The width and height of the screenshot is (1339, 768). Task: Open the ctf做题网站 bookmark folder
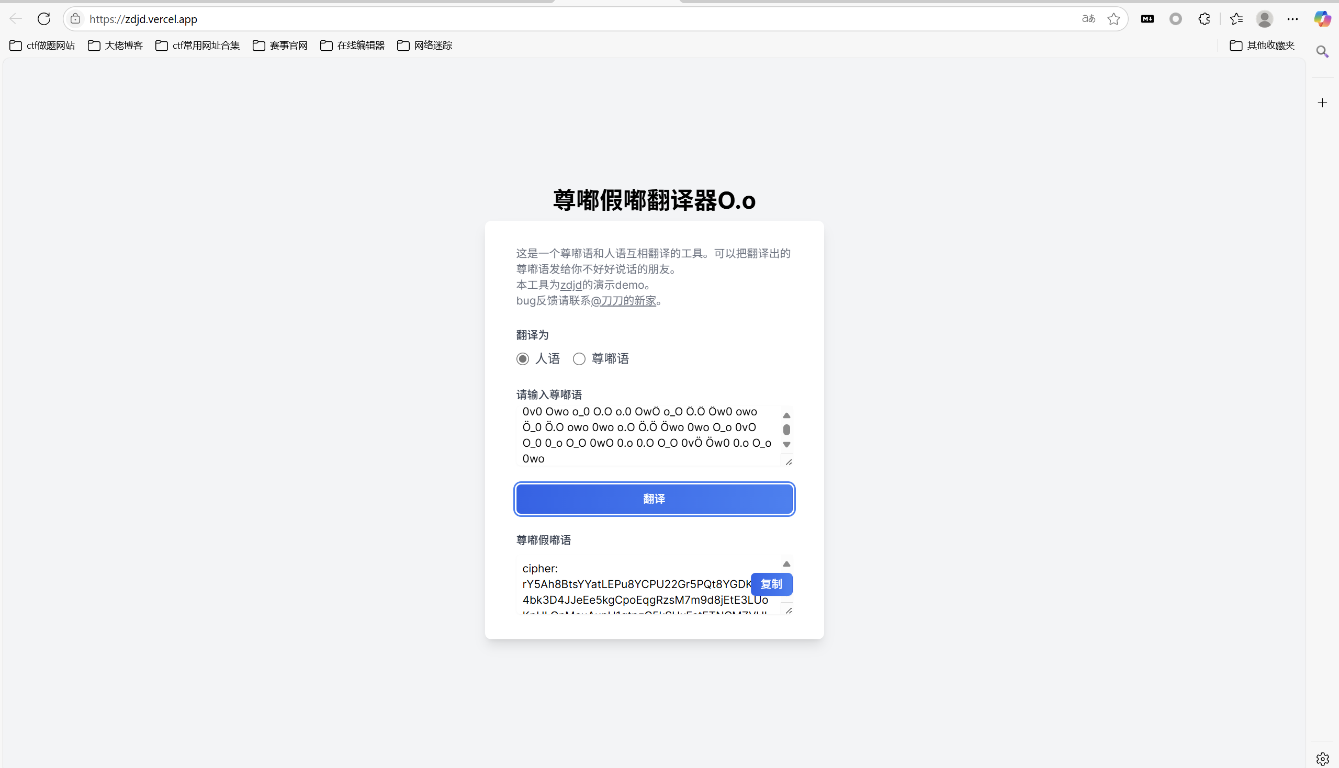coord(42,46)
